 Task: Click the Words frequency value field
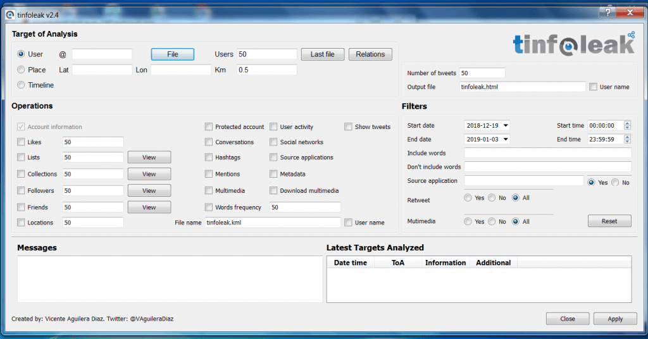(x=305, y=207)
